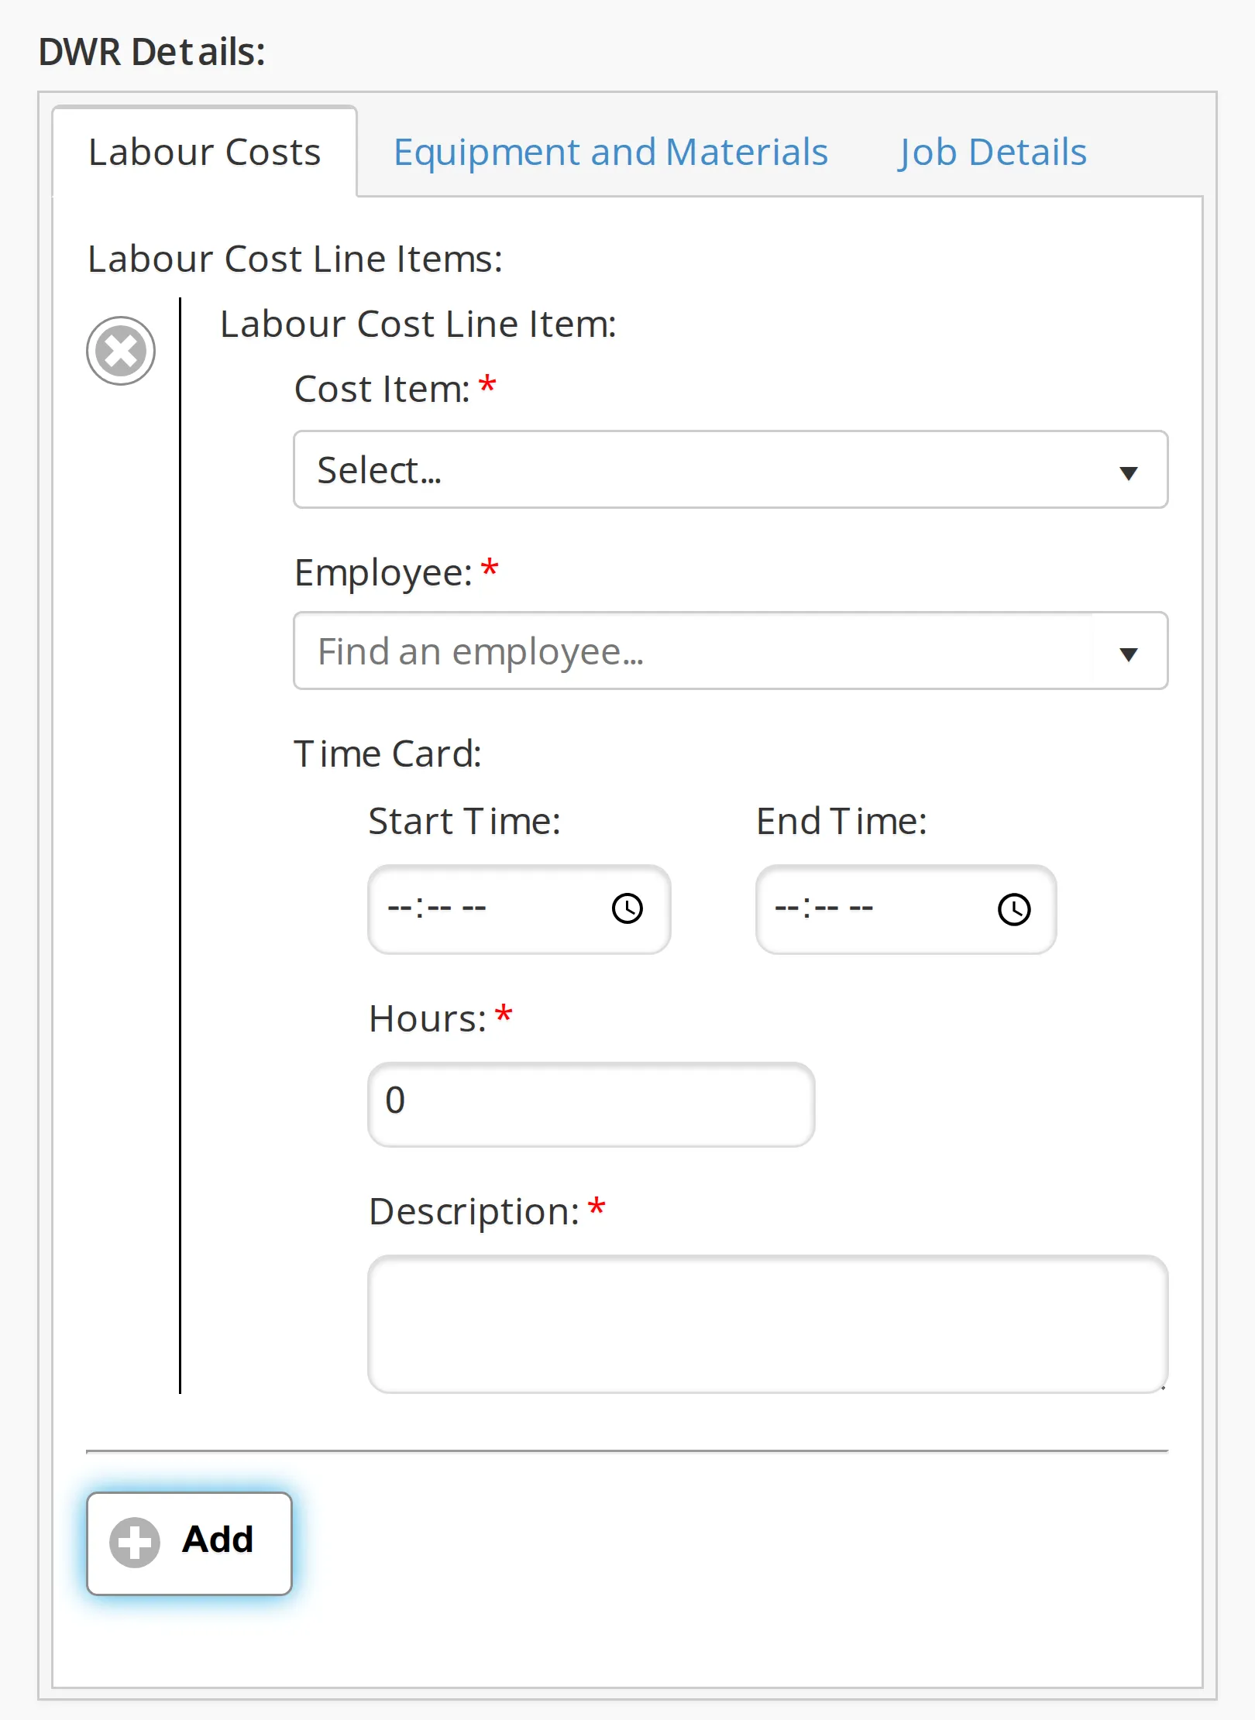The height and width of the screenshot is (1720, 1255).
Task: Go to the Job Details tab
Action: coord(992,152)
